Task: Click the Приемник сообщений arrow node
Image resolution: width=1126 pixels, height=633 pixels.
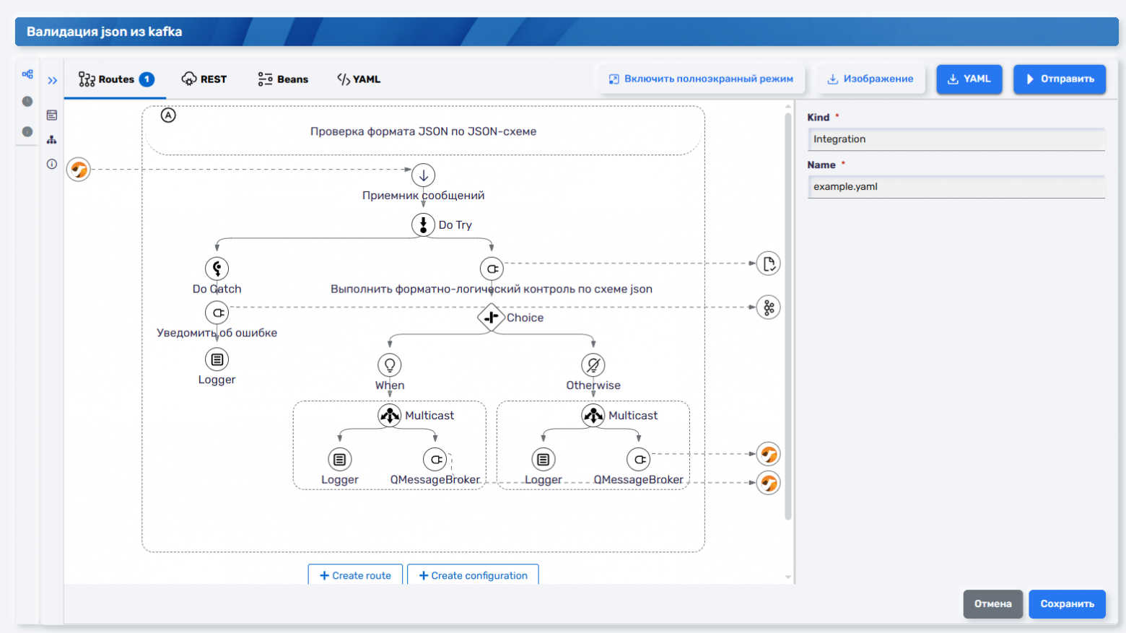Action: [423, 175]
